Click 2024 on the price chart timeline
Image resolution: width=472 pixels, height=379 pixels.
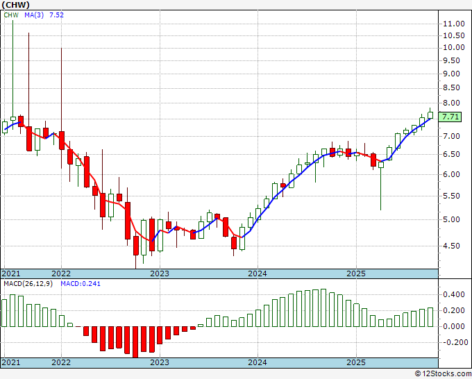coord(258,273)
